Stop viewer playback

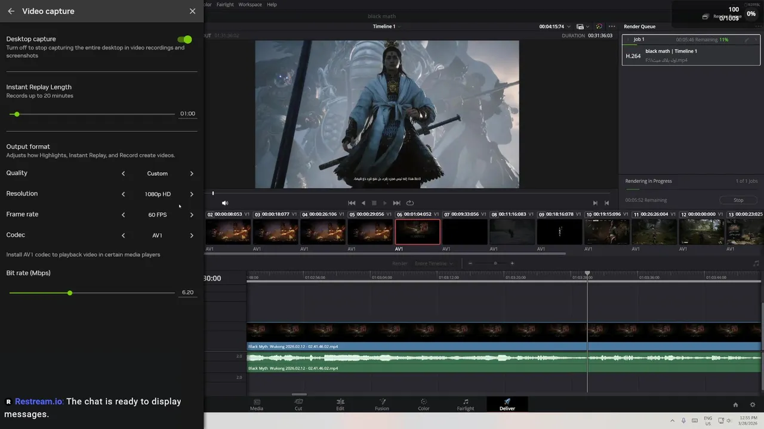[374, 203]
